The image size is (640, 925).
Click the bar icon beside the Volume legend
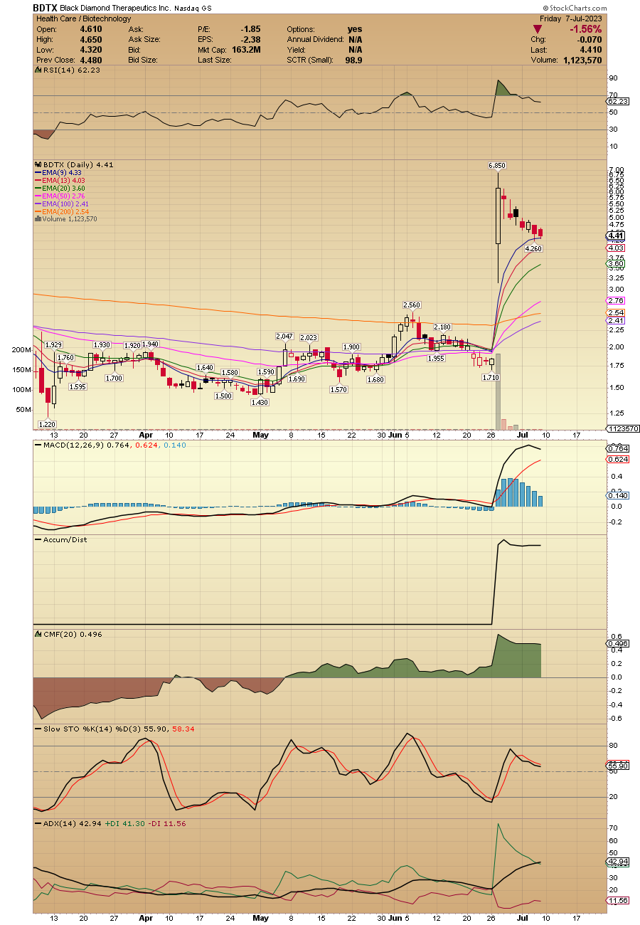(37, 219)
